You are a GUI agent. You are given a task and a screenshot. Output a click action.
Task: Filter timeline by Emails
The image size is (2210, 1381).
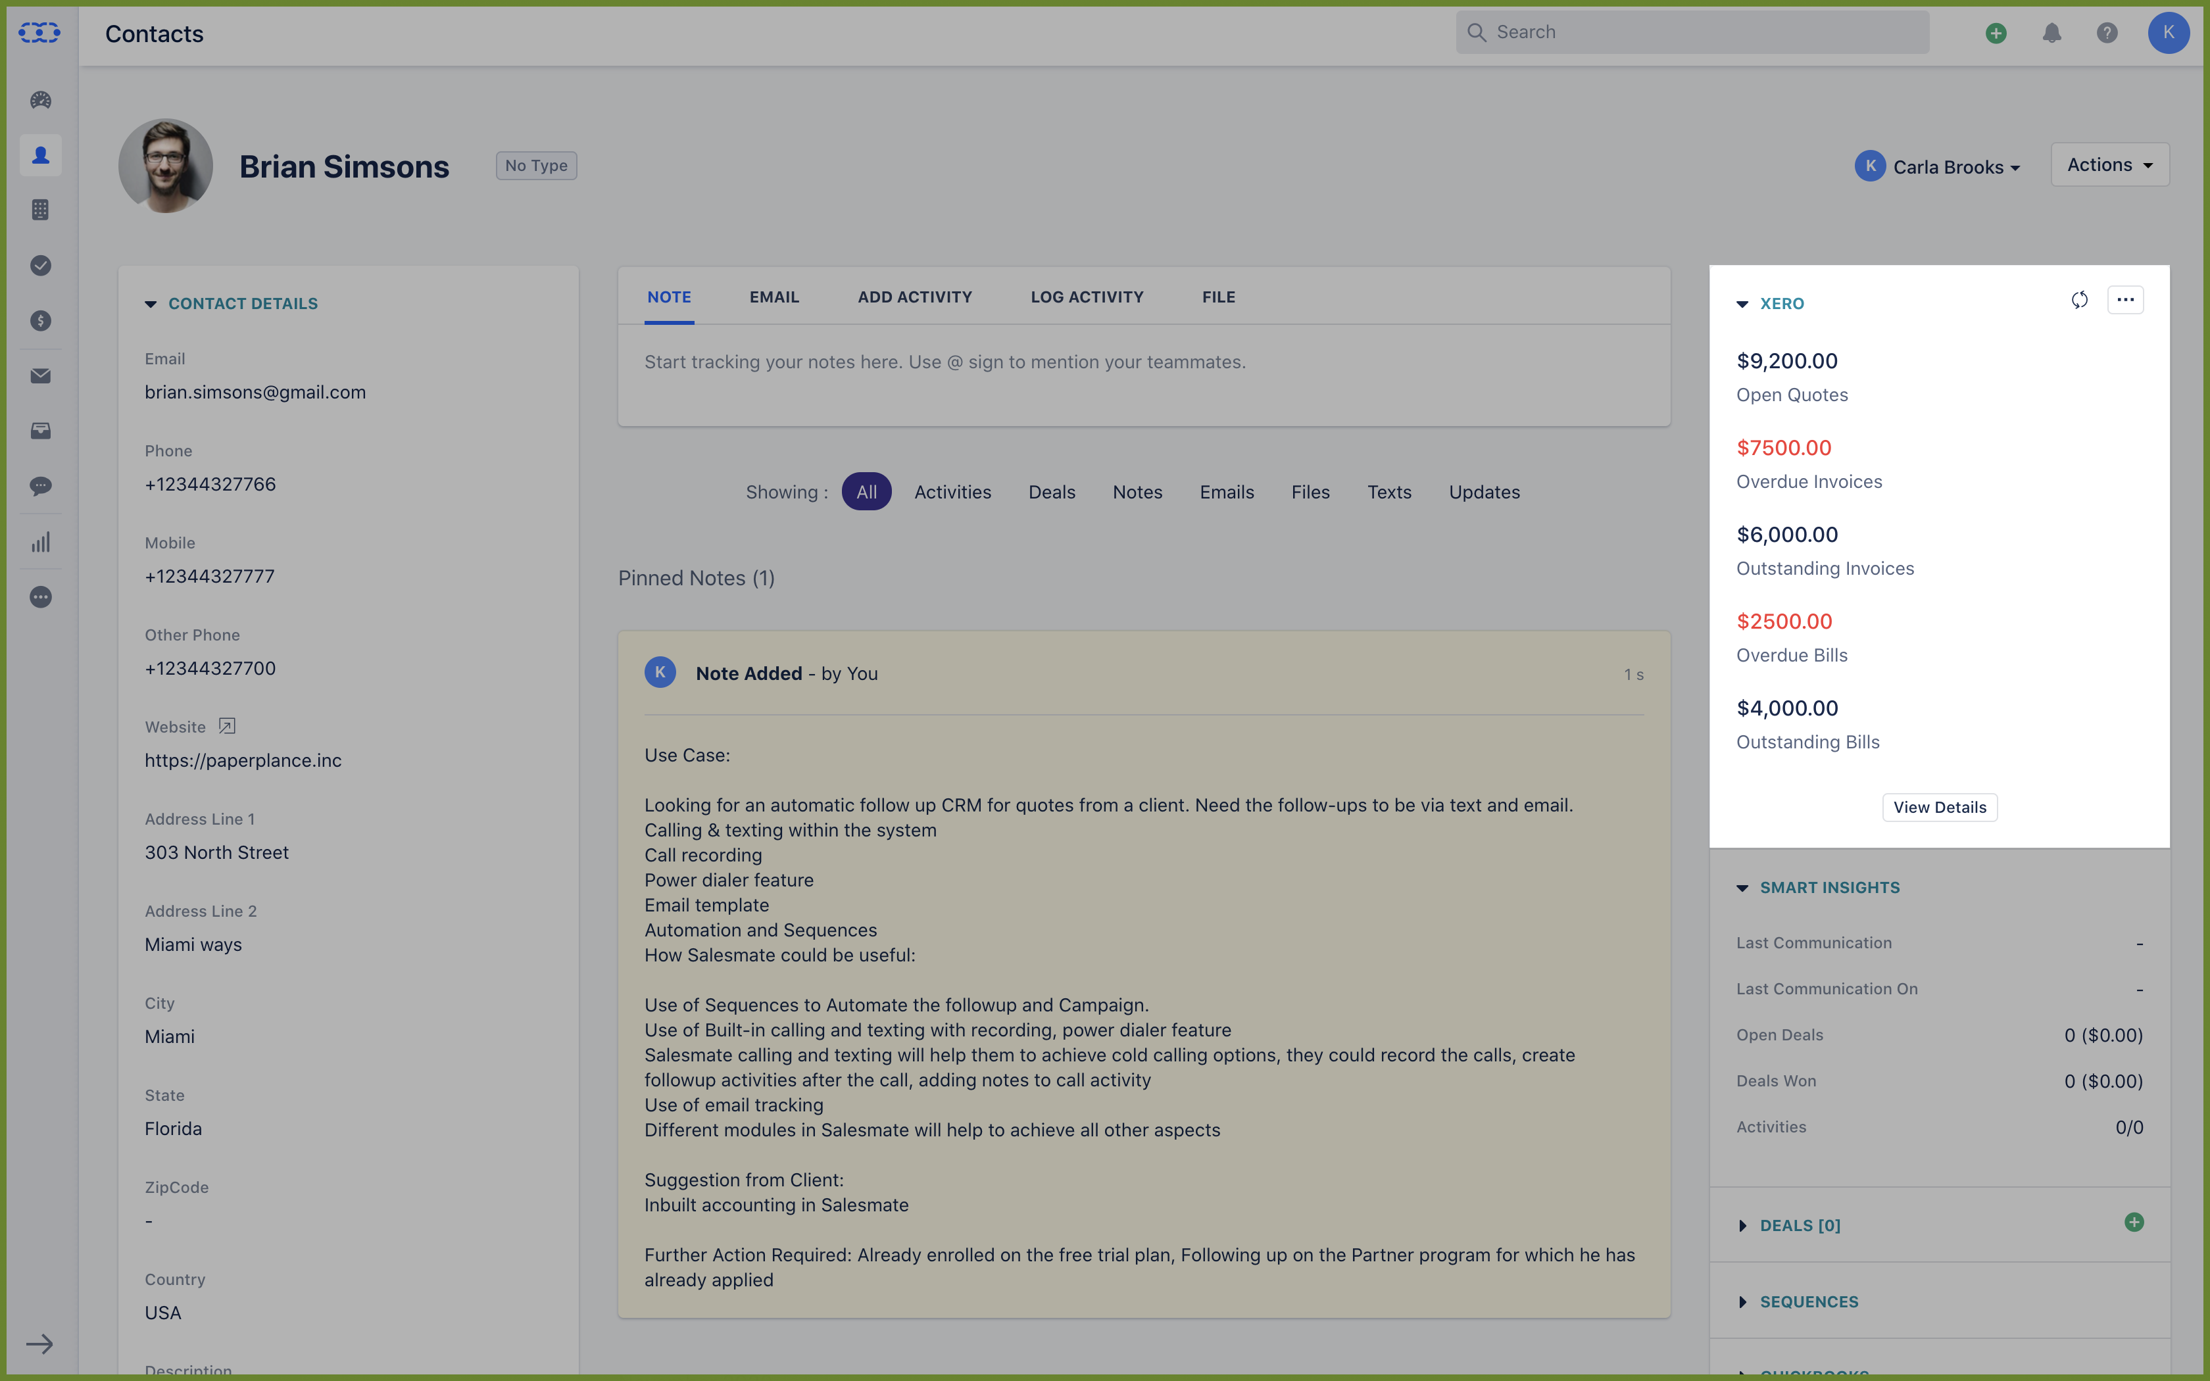click(1227, 491)
